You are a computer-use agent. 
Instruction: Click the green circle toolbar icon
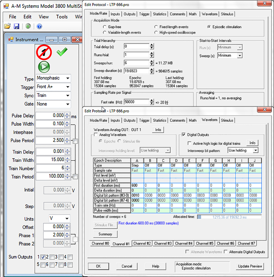(x=28, y=27)
